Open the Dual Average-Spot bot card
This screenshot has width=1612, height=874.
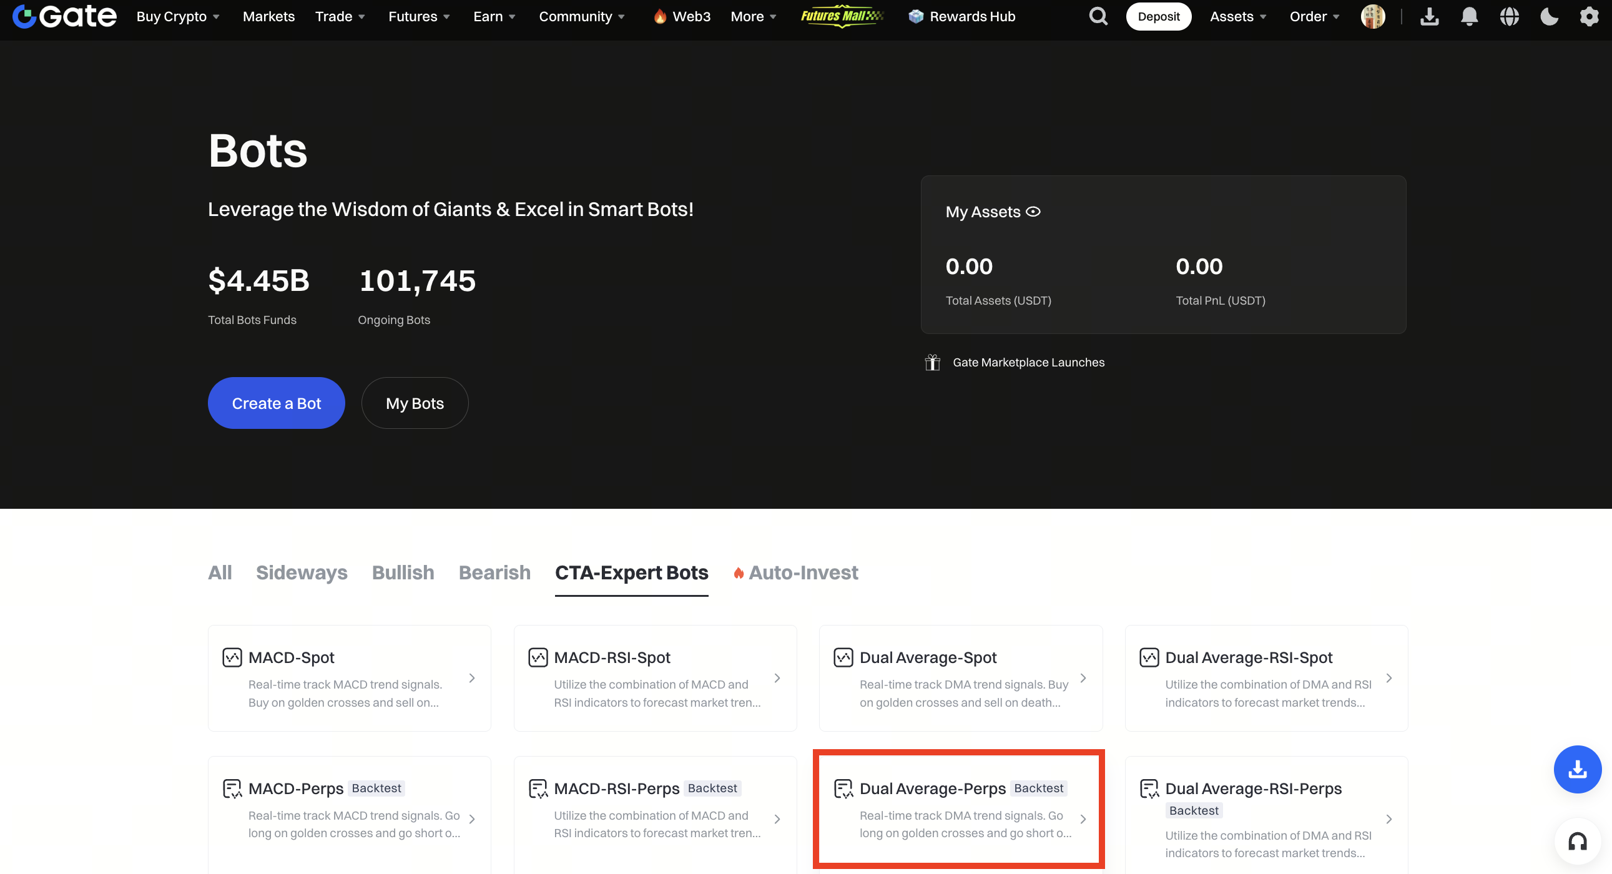tap(960, 678)
